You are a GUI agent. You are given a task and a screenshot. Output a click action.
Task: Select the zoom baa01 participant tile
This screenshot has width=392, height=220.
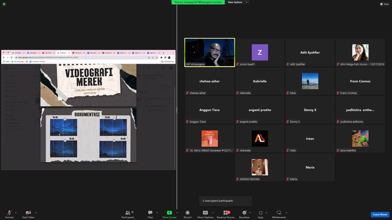pyautogui.click(x=260, y=53)
